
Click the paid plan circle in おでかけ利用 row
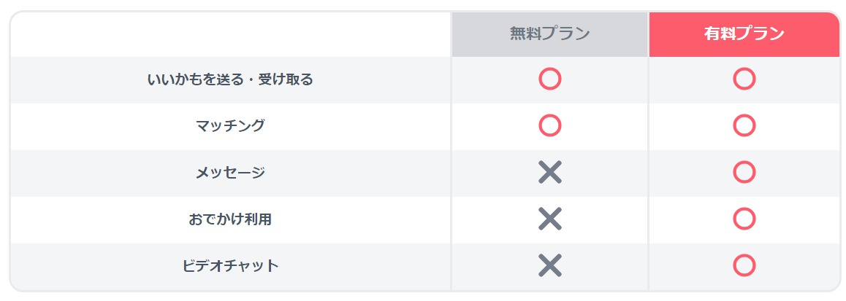point(744,219)
